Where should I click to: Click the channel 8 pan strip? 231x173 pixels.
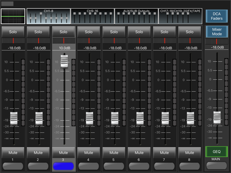[x=190, y=41]
